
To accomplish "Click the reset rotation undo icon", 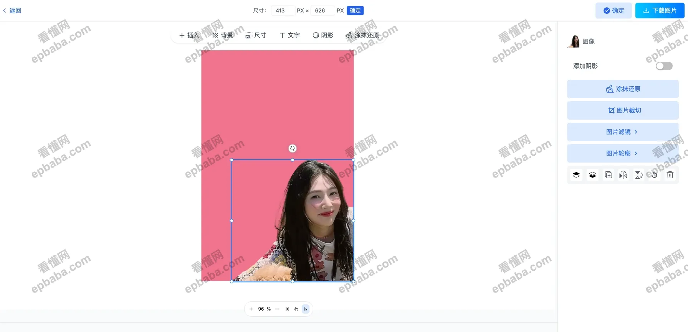I will (654, 175).
